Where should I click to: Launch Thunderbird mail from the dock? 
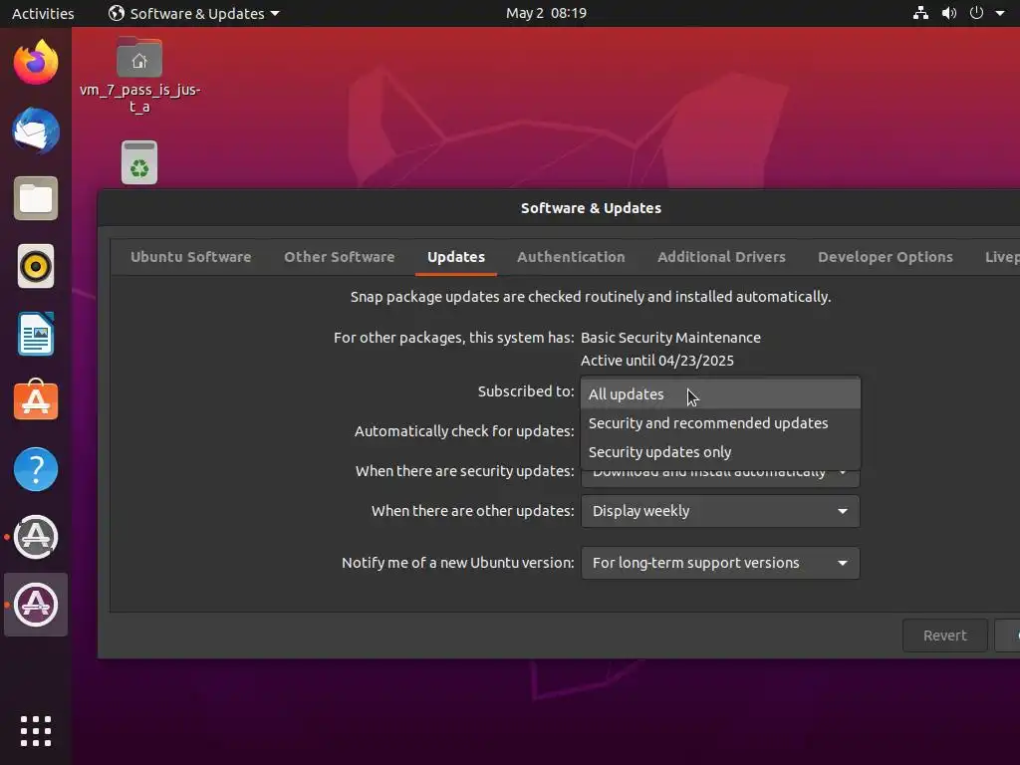click(36, 130)
